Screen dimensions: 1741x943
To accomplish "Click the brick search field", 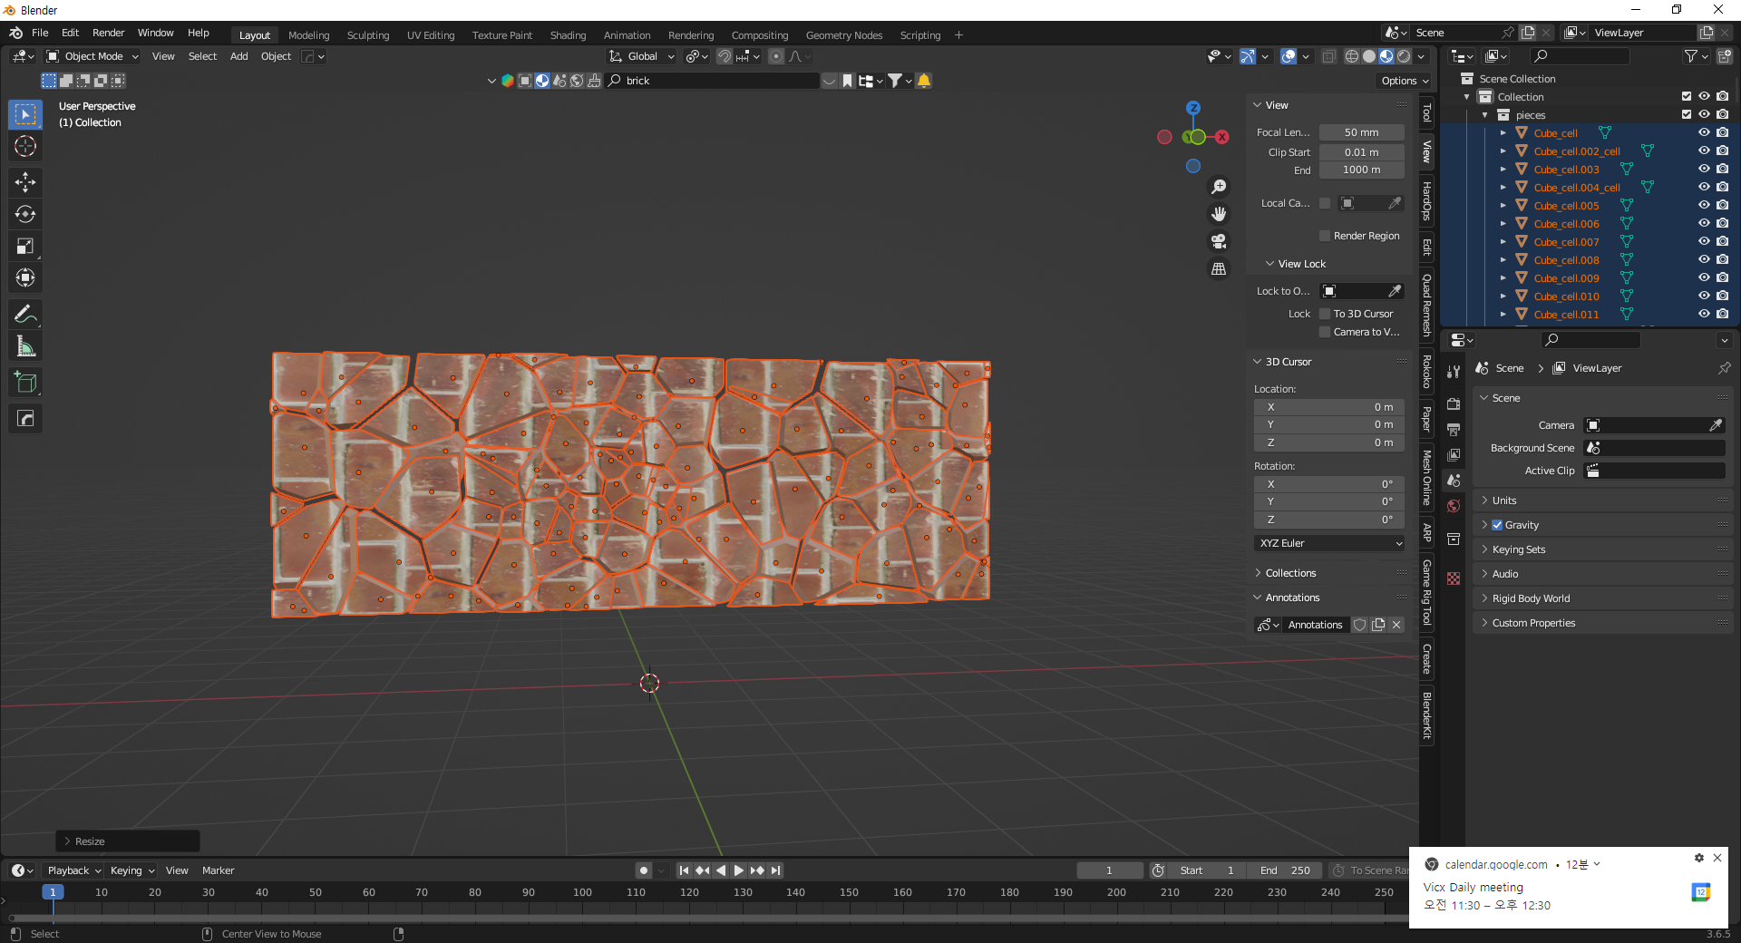I will pyautogui.click(x=713, y=81).
